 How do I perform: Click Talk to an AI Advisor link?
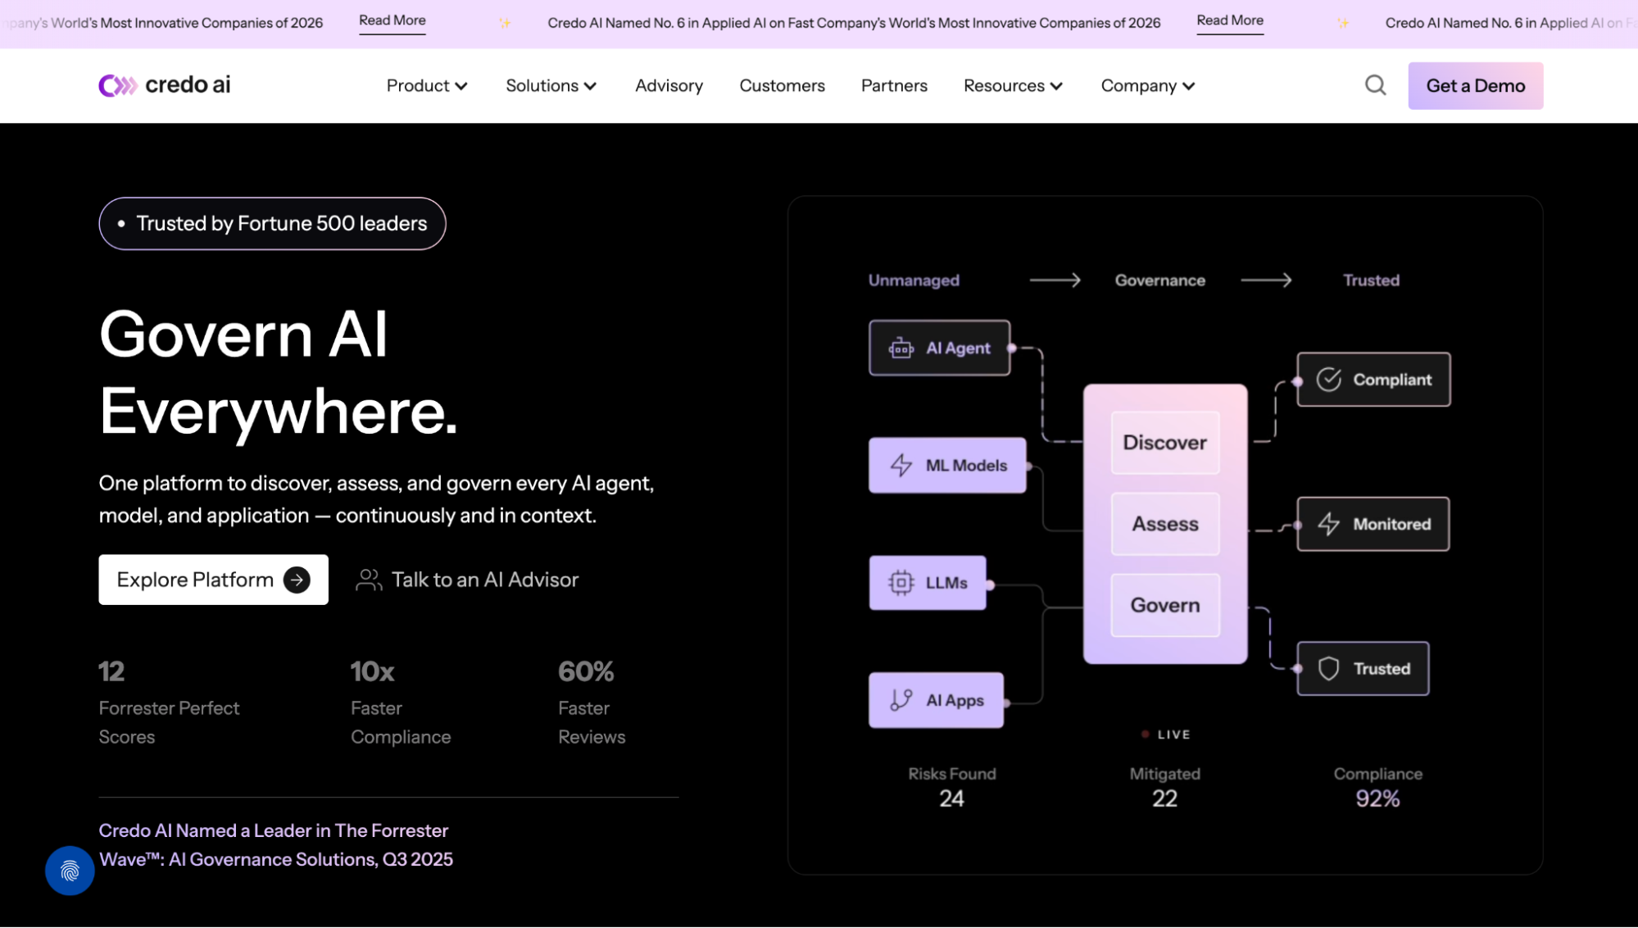[x=467, y=580]
